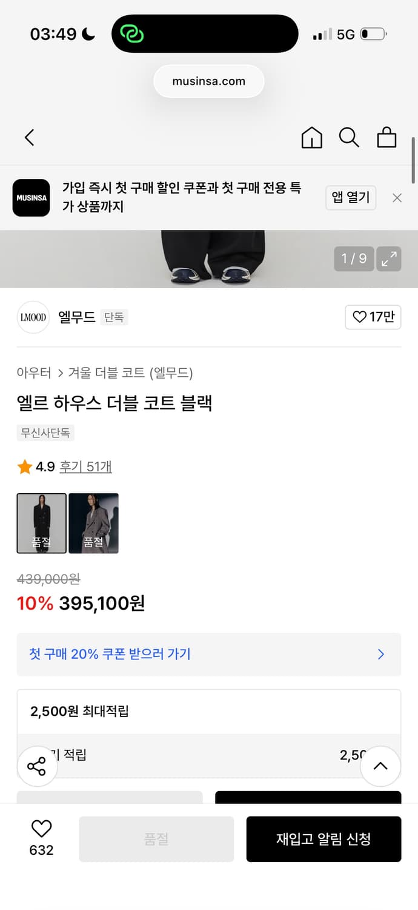Viewport: 418px width, 910px height.
Task: Tap the 17만 brand heart counter
Action: click(x=373, y=317)
